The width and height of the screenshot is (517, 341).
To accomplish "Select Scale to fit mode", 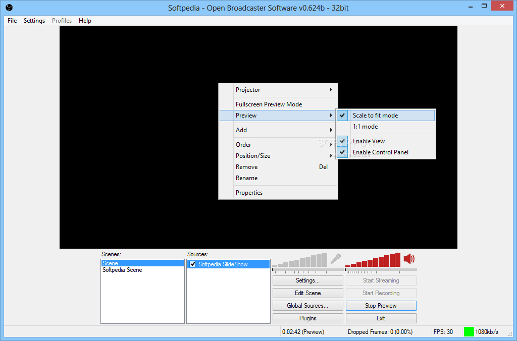I will click(375, 116).
